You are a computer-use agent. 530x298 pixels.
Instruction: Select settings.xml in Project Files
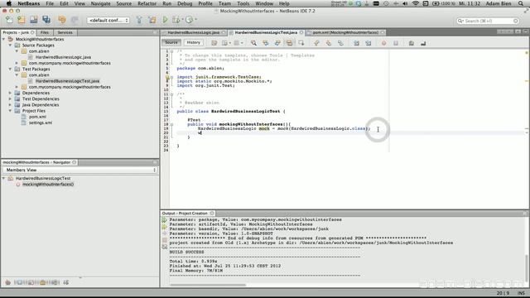pyautogui.click(x=41, y=123)
